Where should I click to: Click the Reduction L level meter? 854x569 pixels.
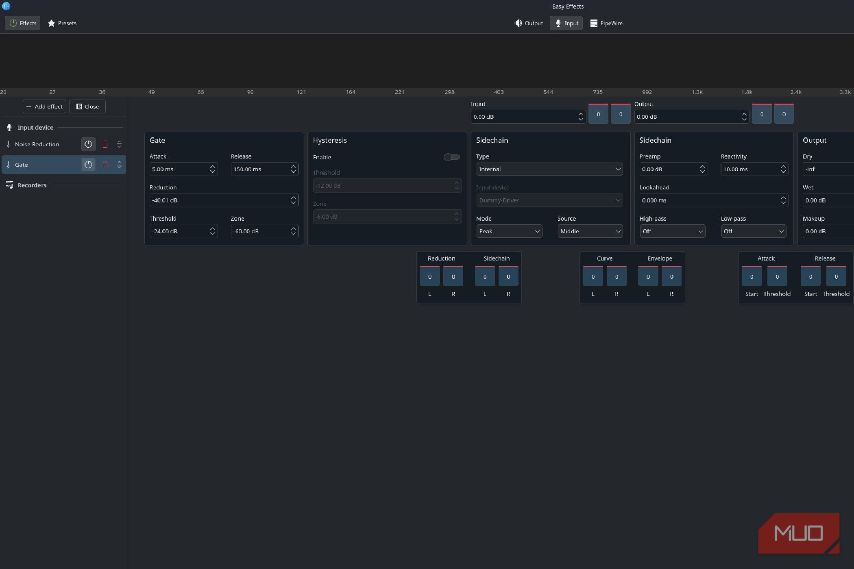[430, 276]
